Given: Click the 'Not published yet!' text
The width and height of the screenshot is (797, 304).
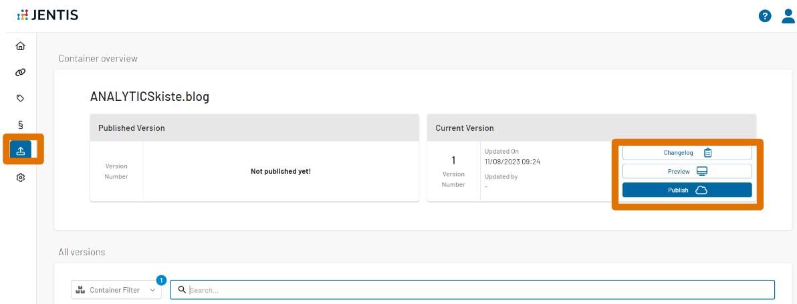Looking at the screenshot, I should tap(281, 172).
